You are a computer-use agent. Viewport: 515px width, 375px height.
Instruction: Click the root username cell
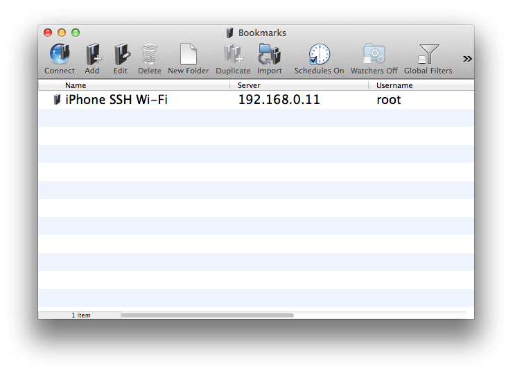(389, 100)
